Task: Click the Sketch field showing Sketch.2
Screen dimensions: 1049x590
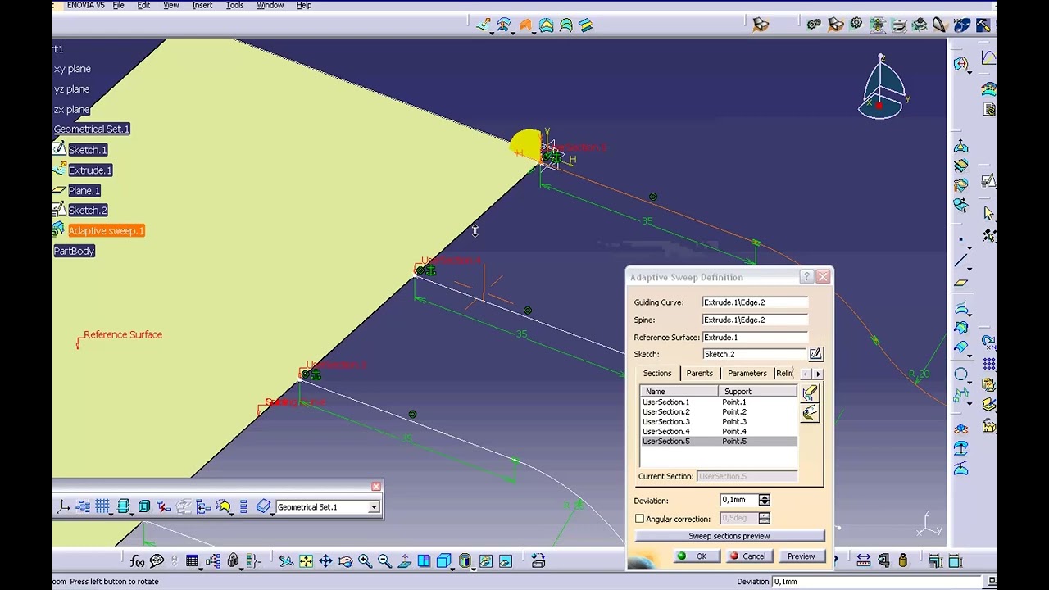Action: pos(755,354)
